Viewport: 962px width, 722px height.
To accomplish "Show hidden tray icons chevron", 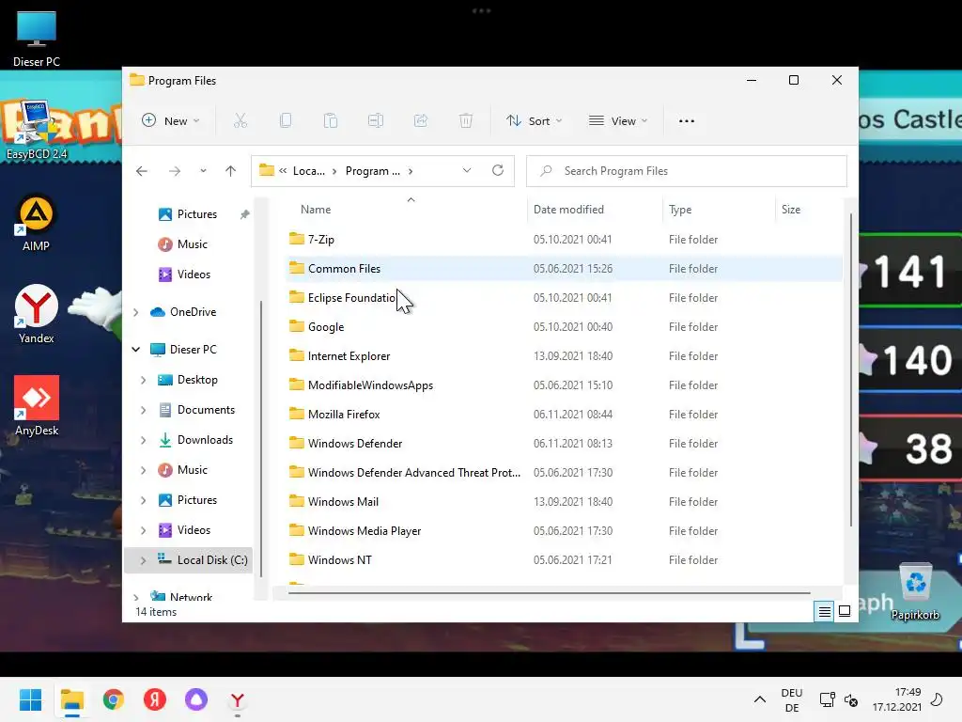I will [759, 699].
